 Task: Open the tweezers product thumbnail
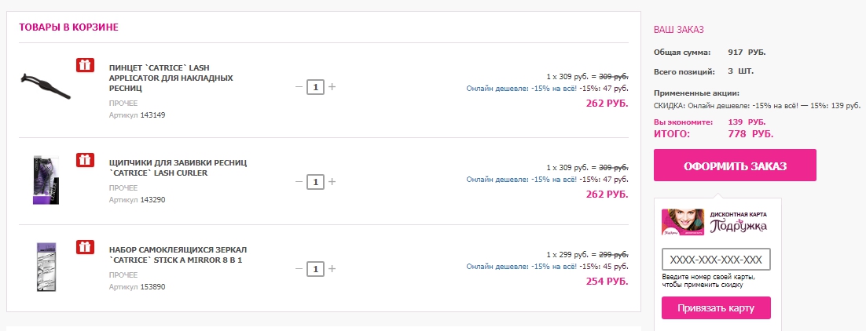tap(46, 86)
